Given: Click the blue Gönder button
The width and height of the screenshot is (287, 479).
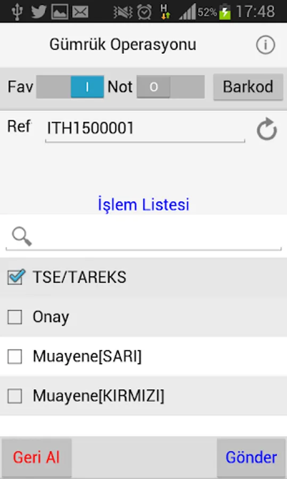Looking at the screenshot, I should click(x=251, y=458).
